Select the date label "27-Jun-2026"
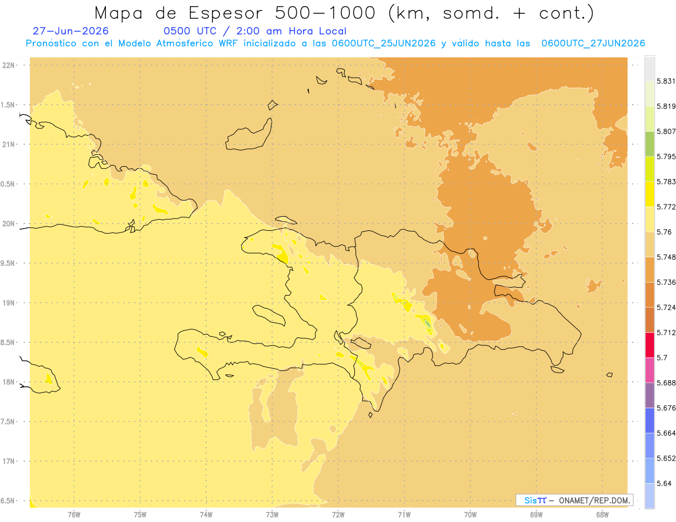Image resolution: width=676 pixels, height=522 pixels. (x=70, y=31)
